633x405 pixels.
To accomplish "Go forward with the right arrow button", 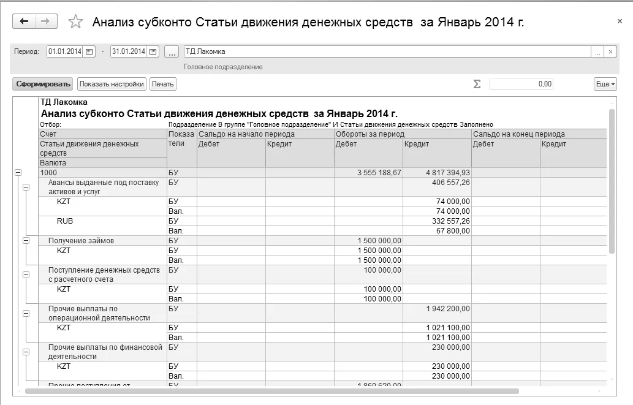I will tap(46, 21).
